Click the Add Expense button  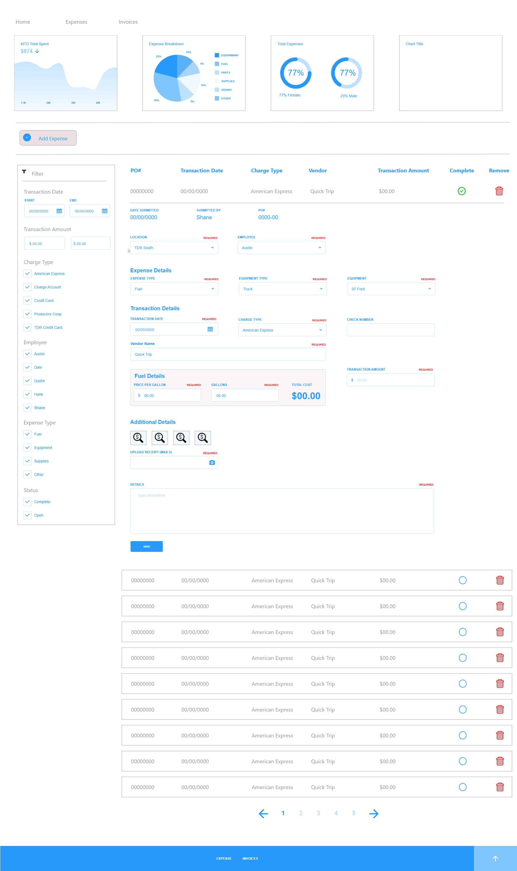pos(48,138)
